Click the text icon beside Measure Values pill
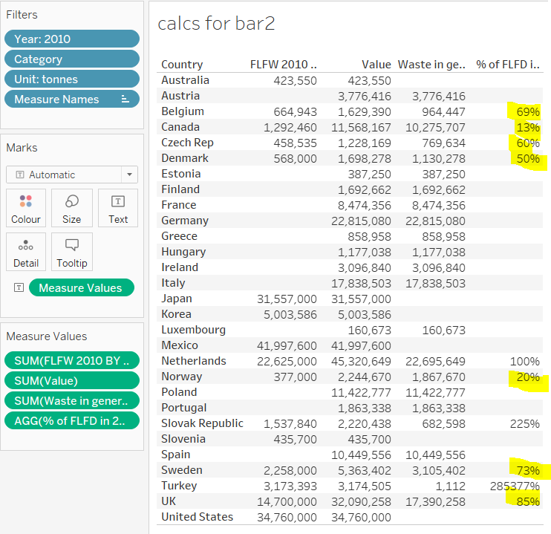Screen dimensions: 551x534 [19, 288]
